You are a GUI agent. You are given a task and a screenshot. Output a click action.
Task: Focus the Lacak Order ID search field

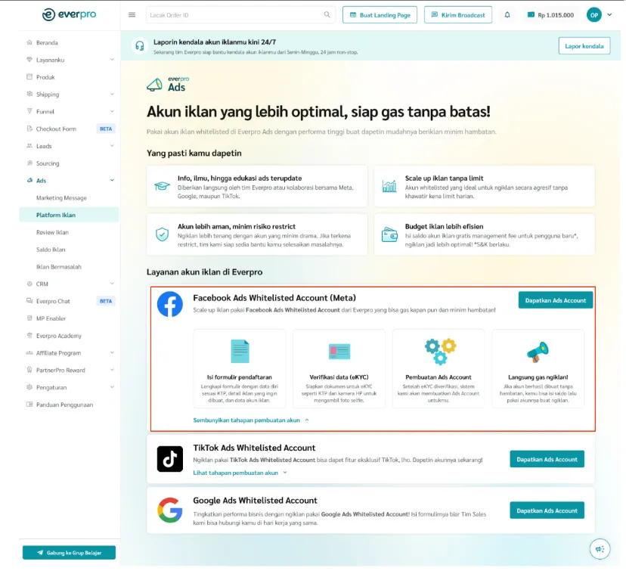point(234,15)
